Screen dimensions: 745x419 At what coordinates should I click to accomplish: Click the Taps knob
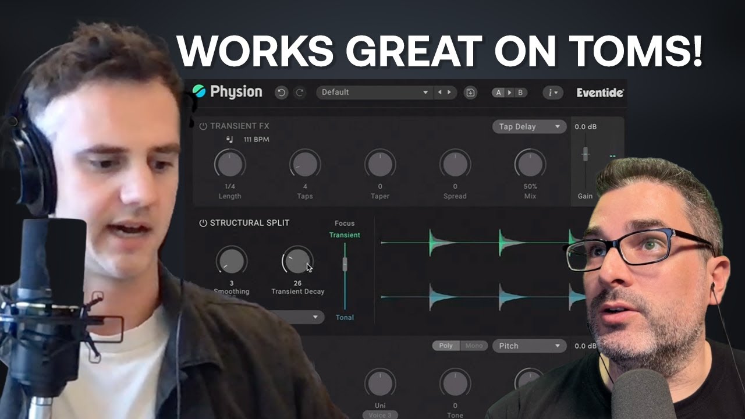[x=305, y=164]
